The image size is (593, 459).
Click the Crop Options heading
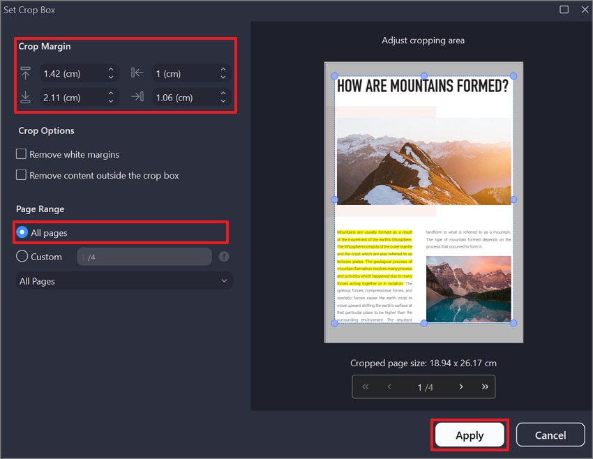pos(47,130)
